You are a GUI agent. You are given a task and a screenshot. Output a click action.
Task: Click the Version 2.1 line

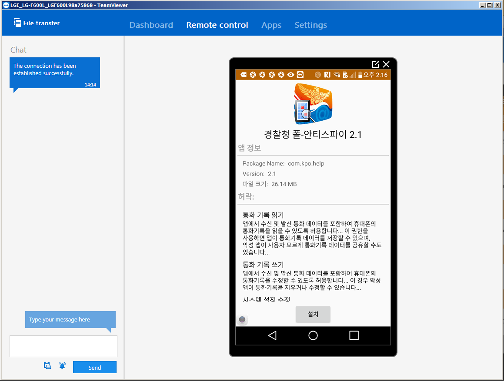259,174
